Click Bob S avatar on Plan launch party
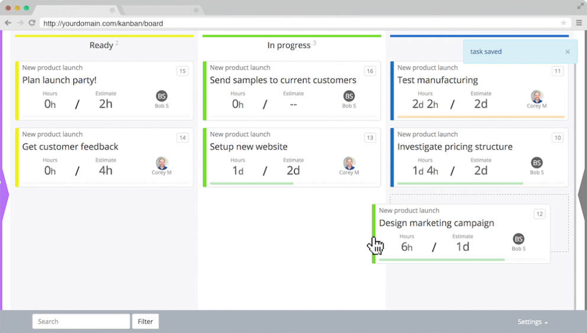Viewport: 587px width, 333px height. tap(162, 96)
